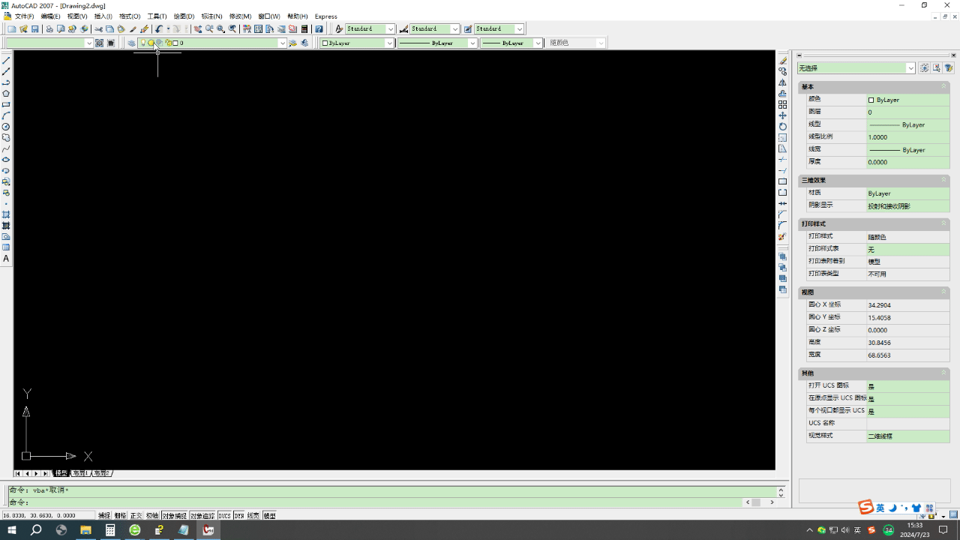Click the 模型 button in status bar

pos(270,516)
